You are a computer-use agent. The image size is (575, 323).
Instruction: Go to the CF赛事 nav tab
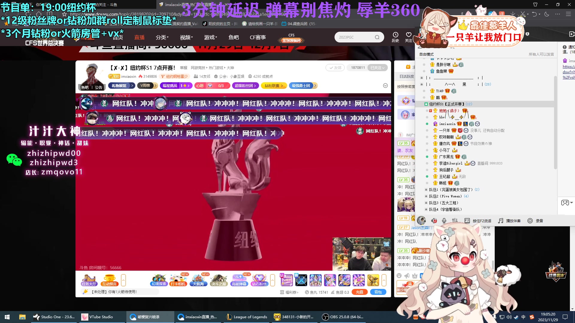(x=258, y=37)
